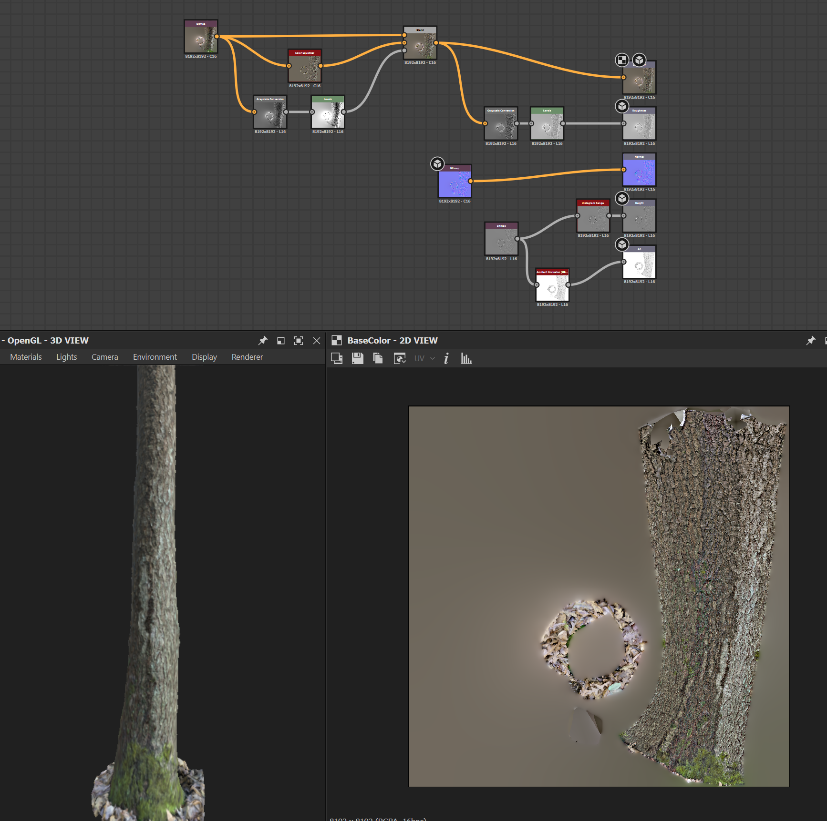Click the 3D cube badge on Roughness node

pyautogui.click(x=622, y=106)
